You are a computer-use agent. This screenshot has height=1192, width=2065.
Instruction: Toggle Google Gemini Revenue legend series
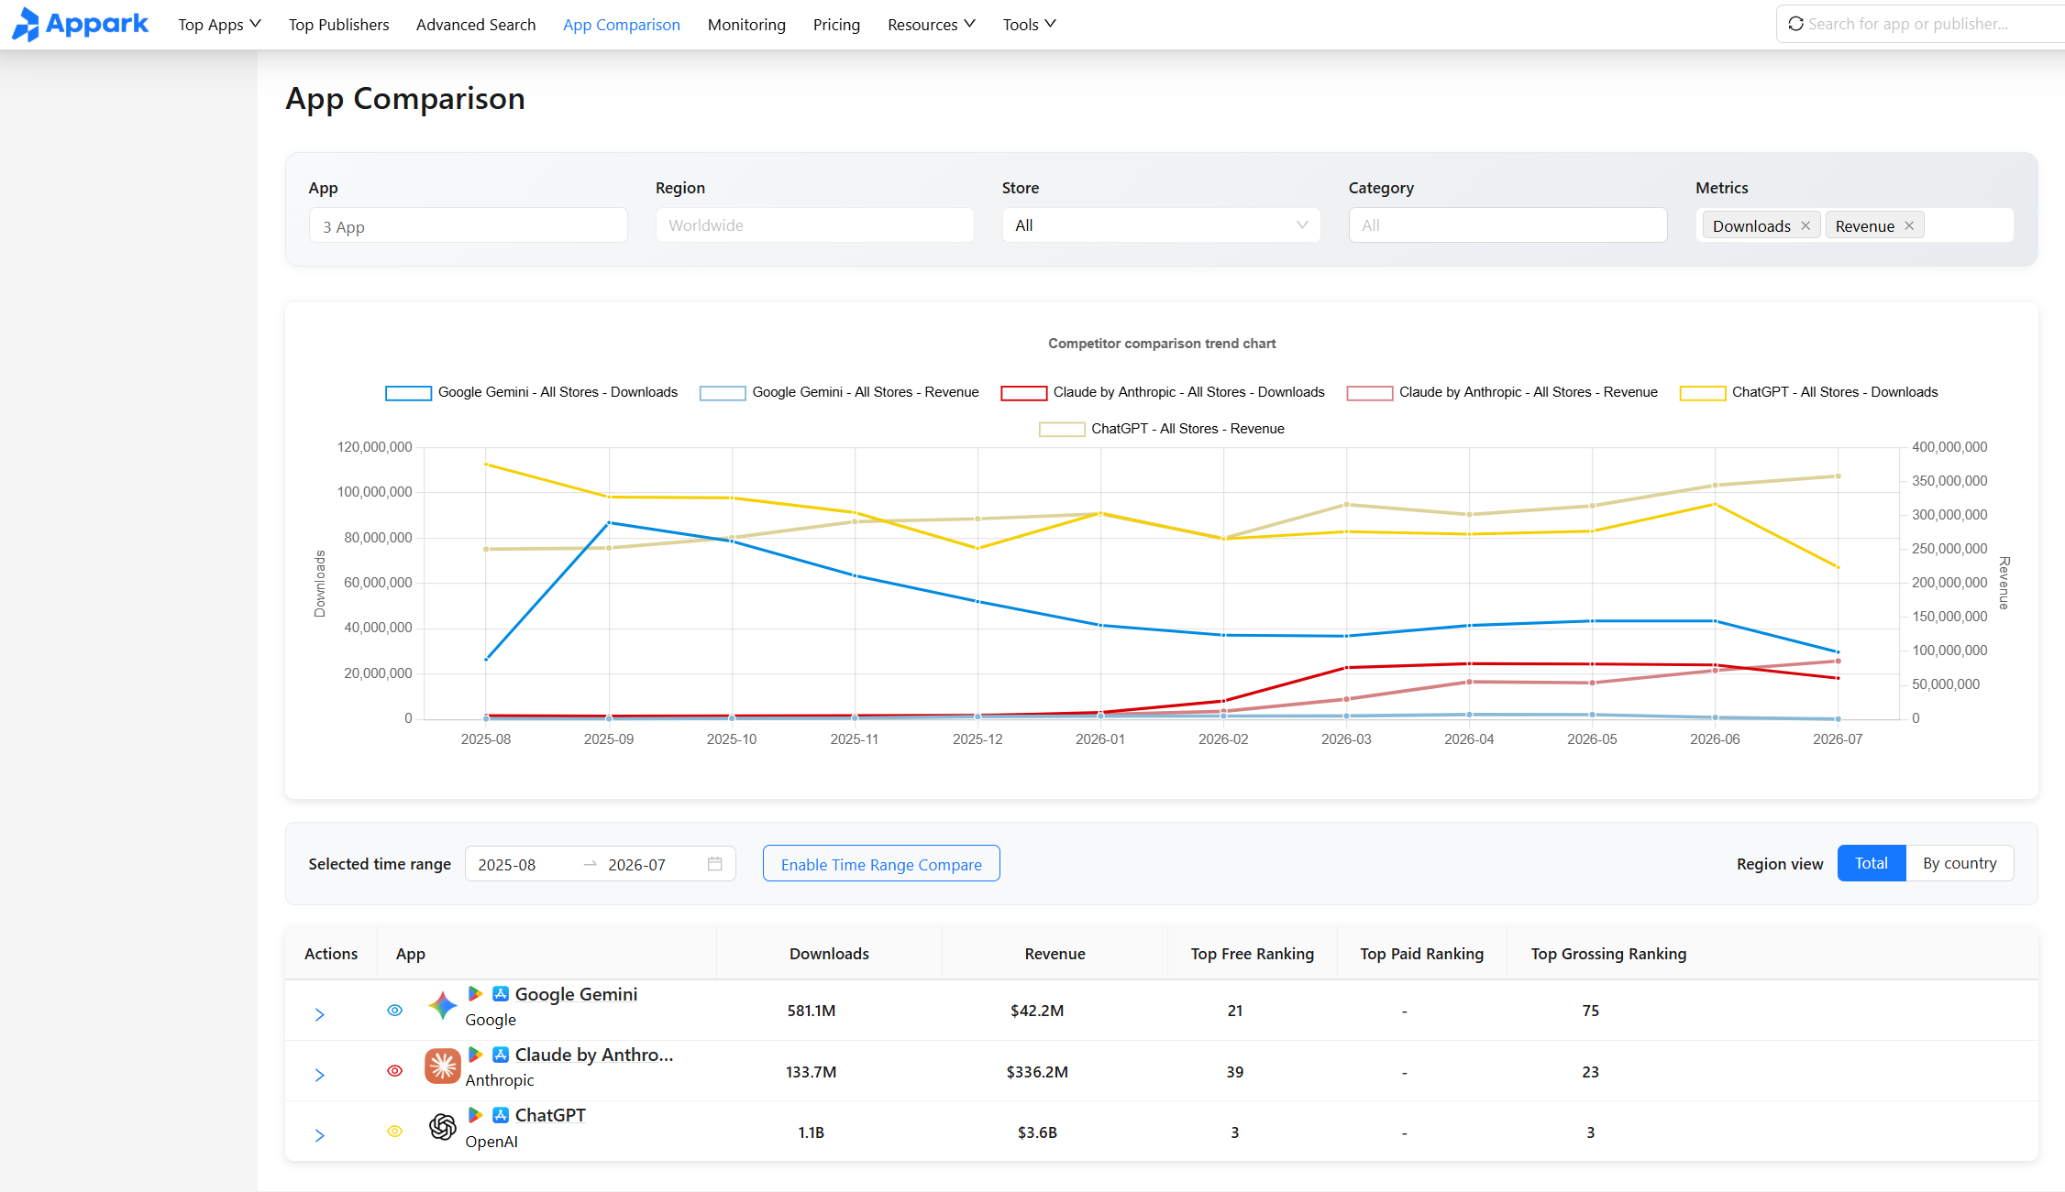click(839, 392)
